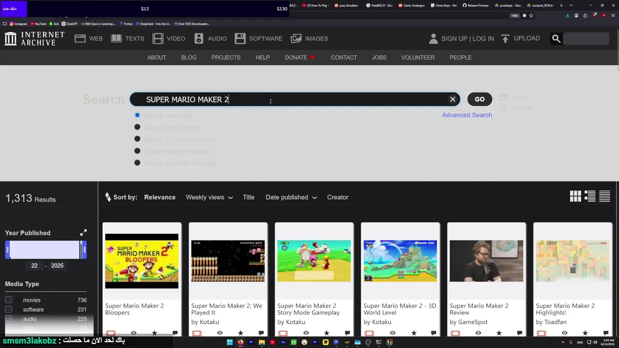Open the ChatGPT bookmark
The image size is (619, 348).
(70, 24)
